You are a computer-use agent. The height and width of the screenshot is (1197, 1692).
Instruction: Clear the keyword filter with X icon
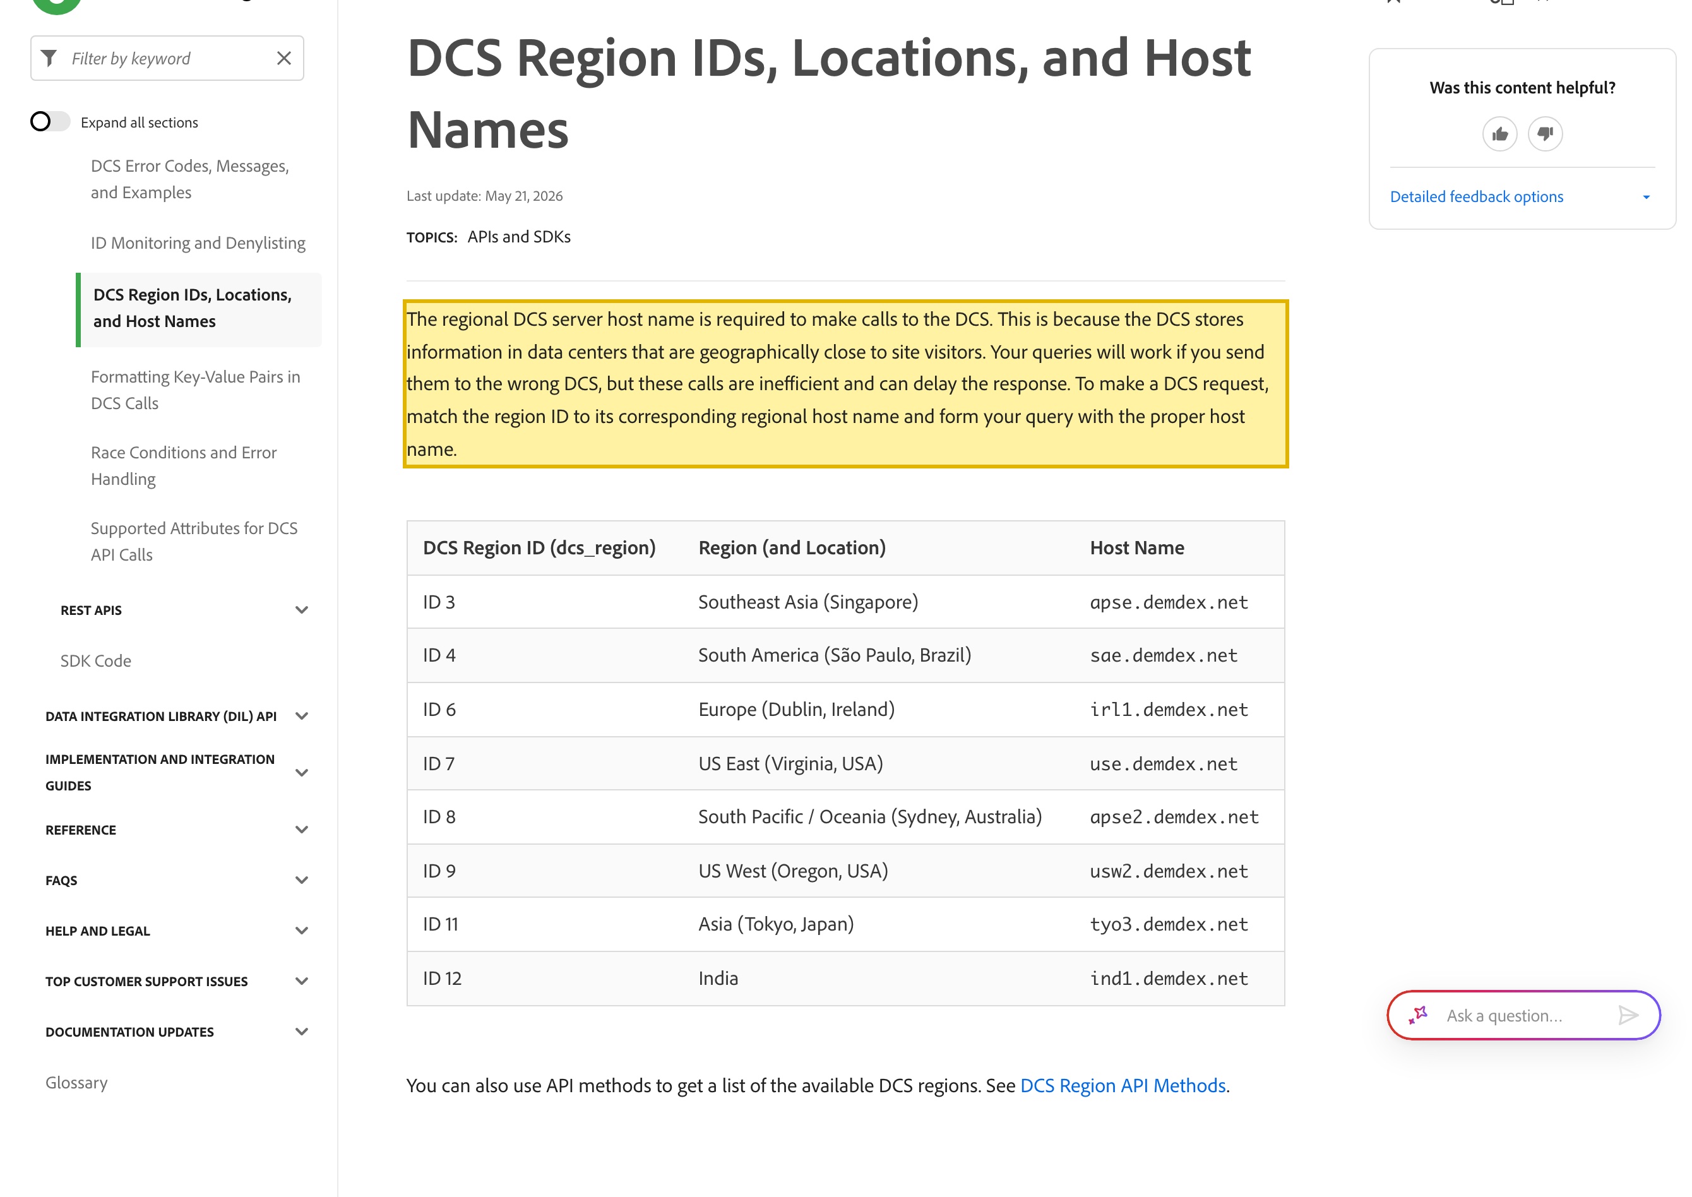point(283,58)
